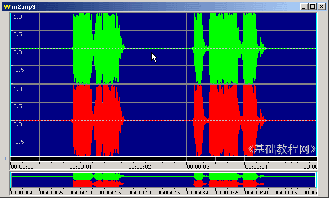
Task: Click the 00:00:02.5 label on the overview ruler
Action: [169, 192]
